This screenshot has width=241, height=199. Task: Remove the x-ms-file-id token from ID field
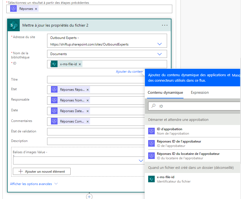[x=80, y=64]
